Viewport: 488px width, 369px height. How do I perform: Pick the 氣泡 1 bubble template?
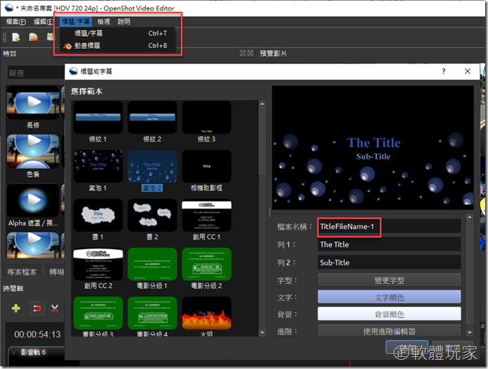pos(99,167)
